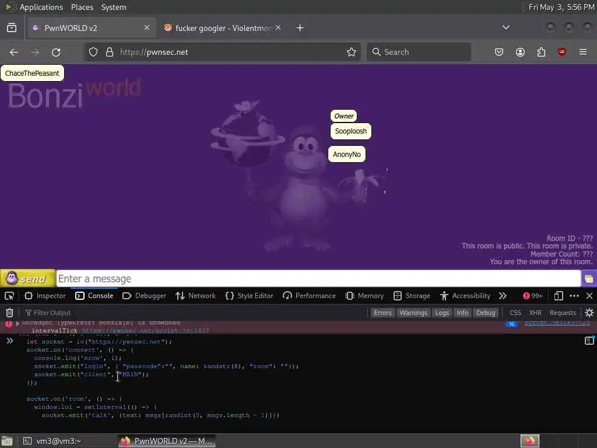Open the Places menu
The height and width of the screenshot is (448, 597).
coord(82,7)
